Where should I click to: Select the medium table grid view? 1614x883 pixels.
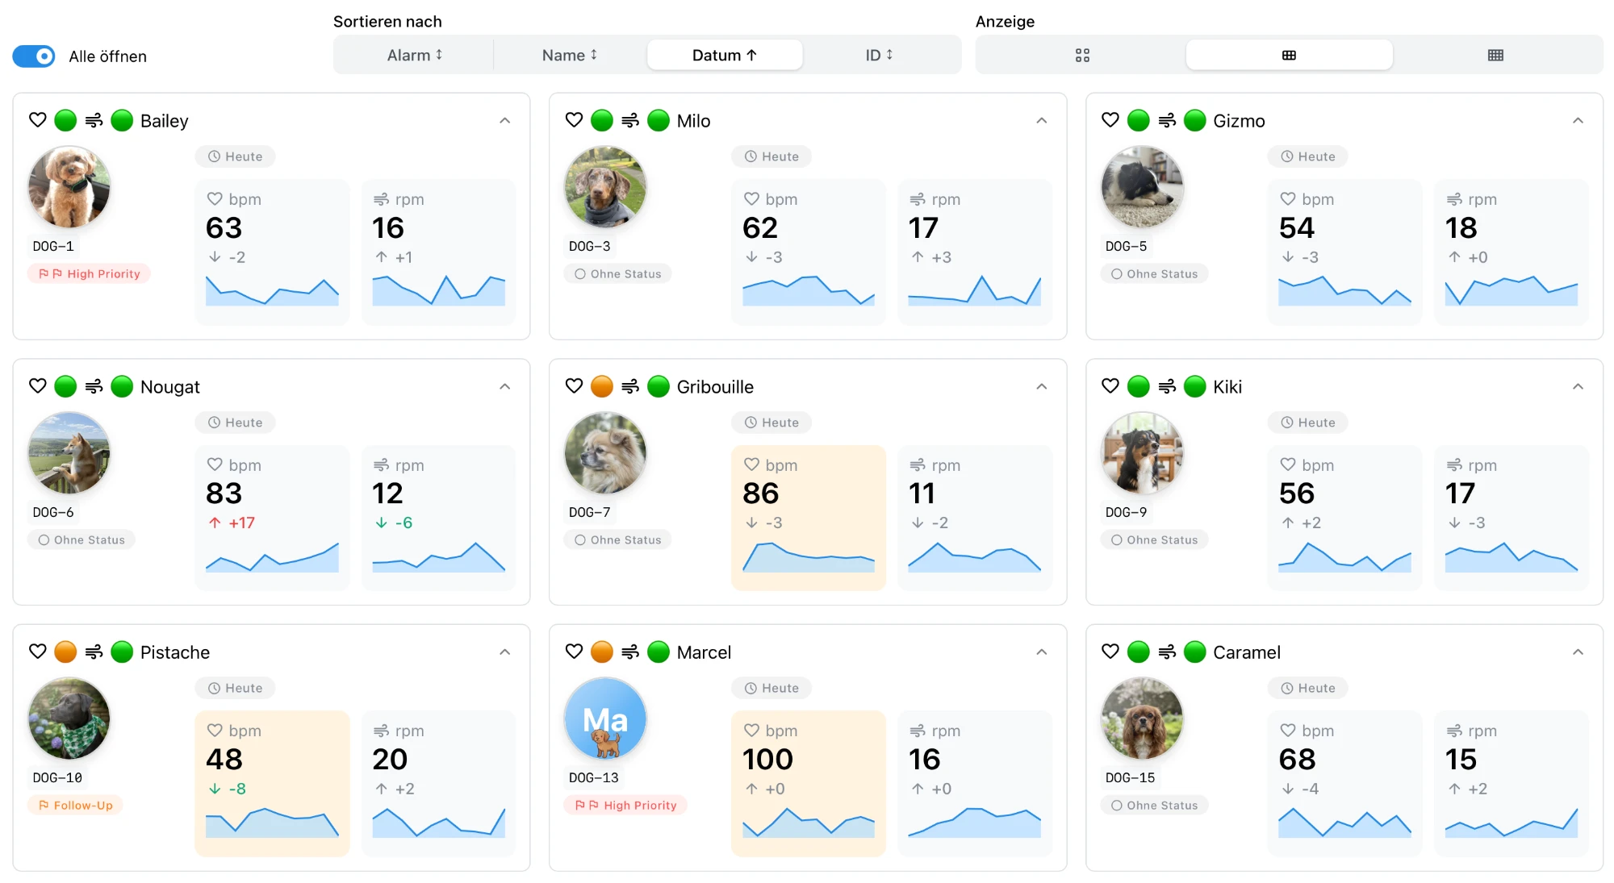1289,55
